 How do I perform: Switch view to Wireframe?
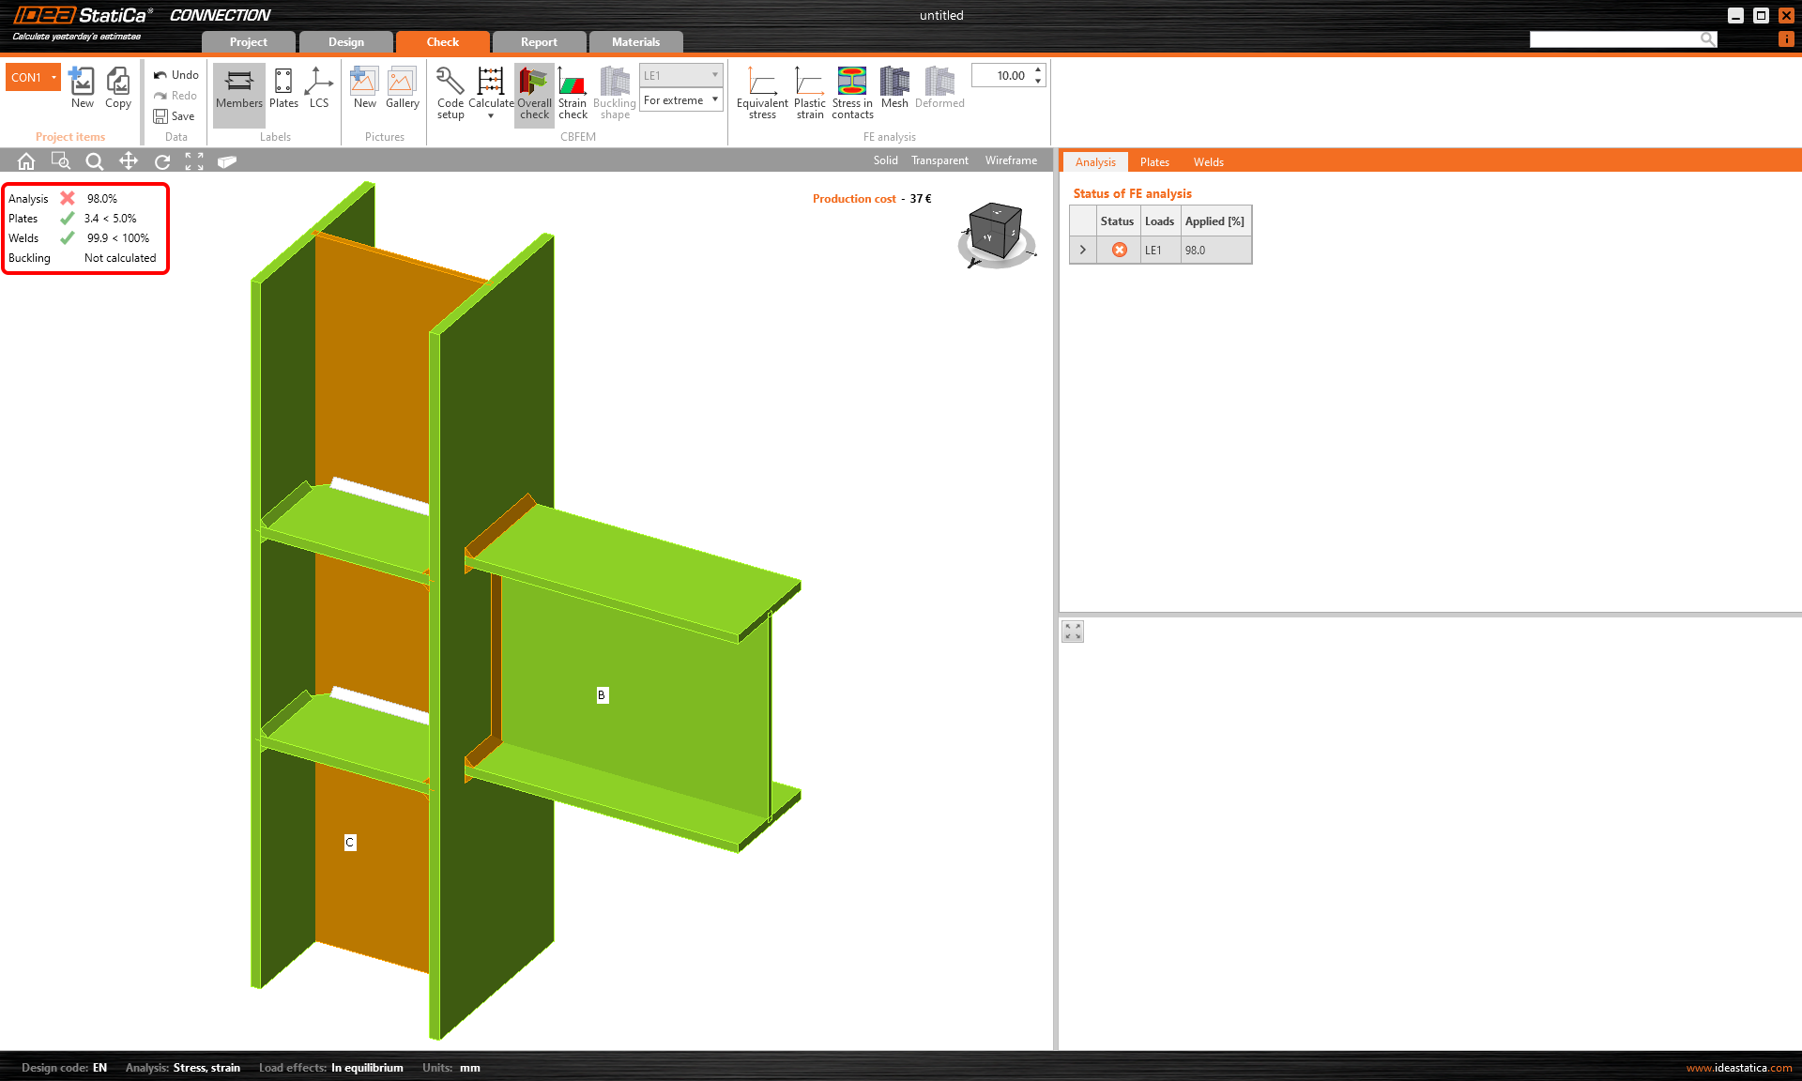[1011, 160]
